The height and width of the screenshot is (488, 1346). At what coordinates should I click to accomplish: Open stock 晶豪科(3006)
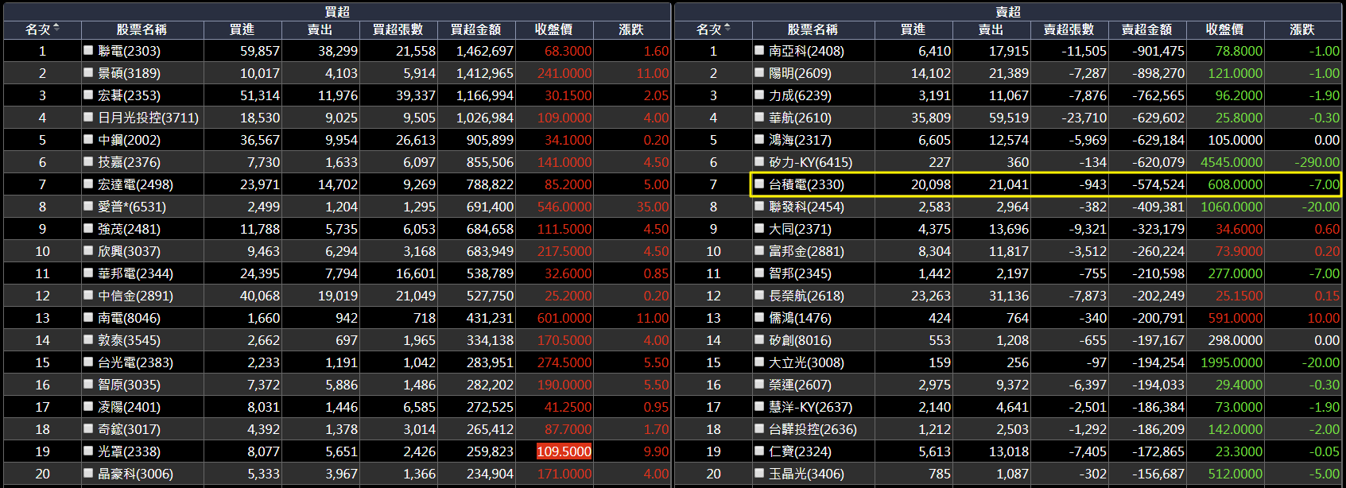point(135,474)
